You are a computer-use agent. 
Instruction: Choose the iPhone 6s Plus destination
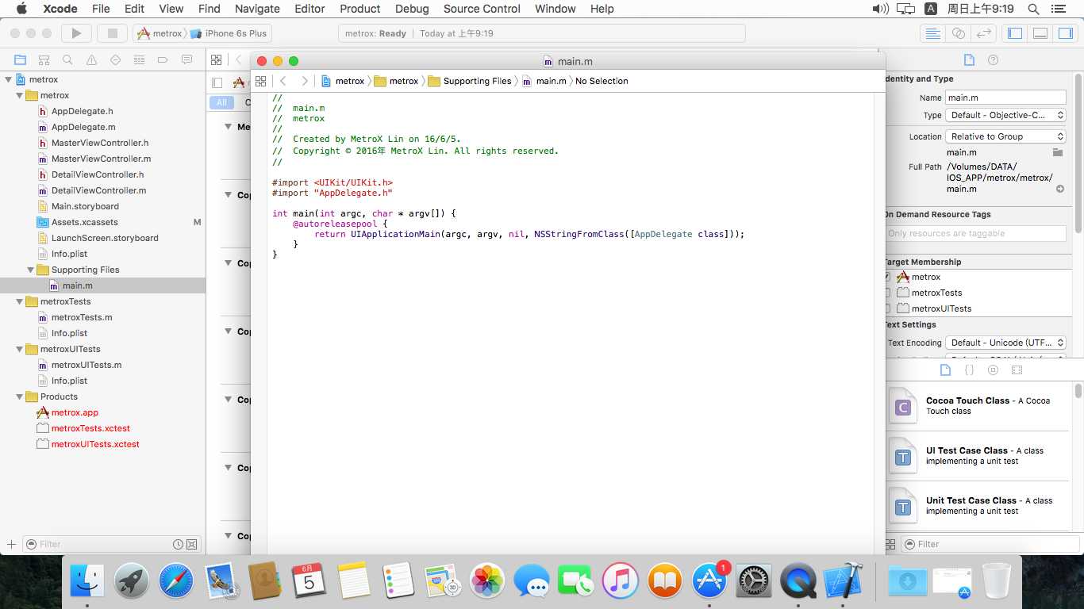coord(229,33)
